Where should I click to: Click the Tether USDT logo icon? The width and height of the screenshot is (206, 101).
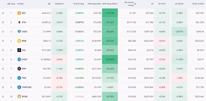pyautogui.click(x=19, y=32)
